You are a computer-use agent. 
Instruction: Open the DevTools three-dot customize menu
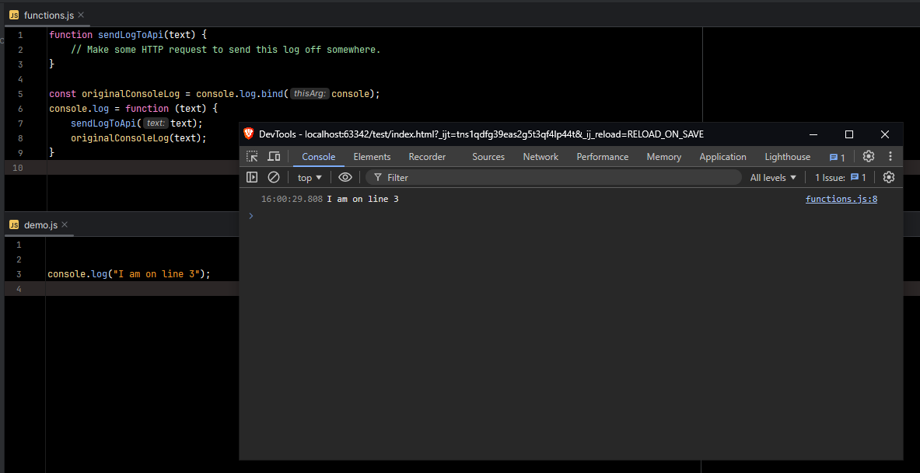point(890,157)
